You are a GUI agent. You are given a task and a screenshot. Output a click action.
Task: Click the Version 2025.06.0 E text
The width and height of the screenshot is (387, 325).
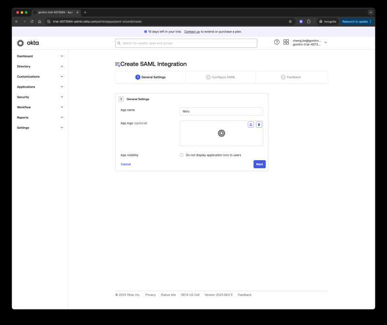click(219, 295)
